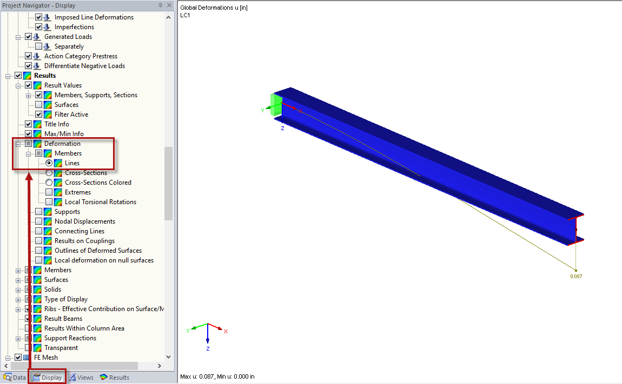Click the result icon beside Result Beams
622x384 pixels.
coord(36,318)
